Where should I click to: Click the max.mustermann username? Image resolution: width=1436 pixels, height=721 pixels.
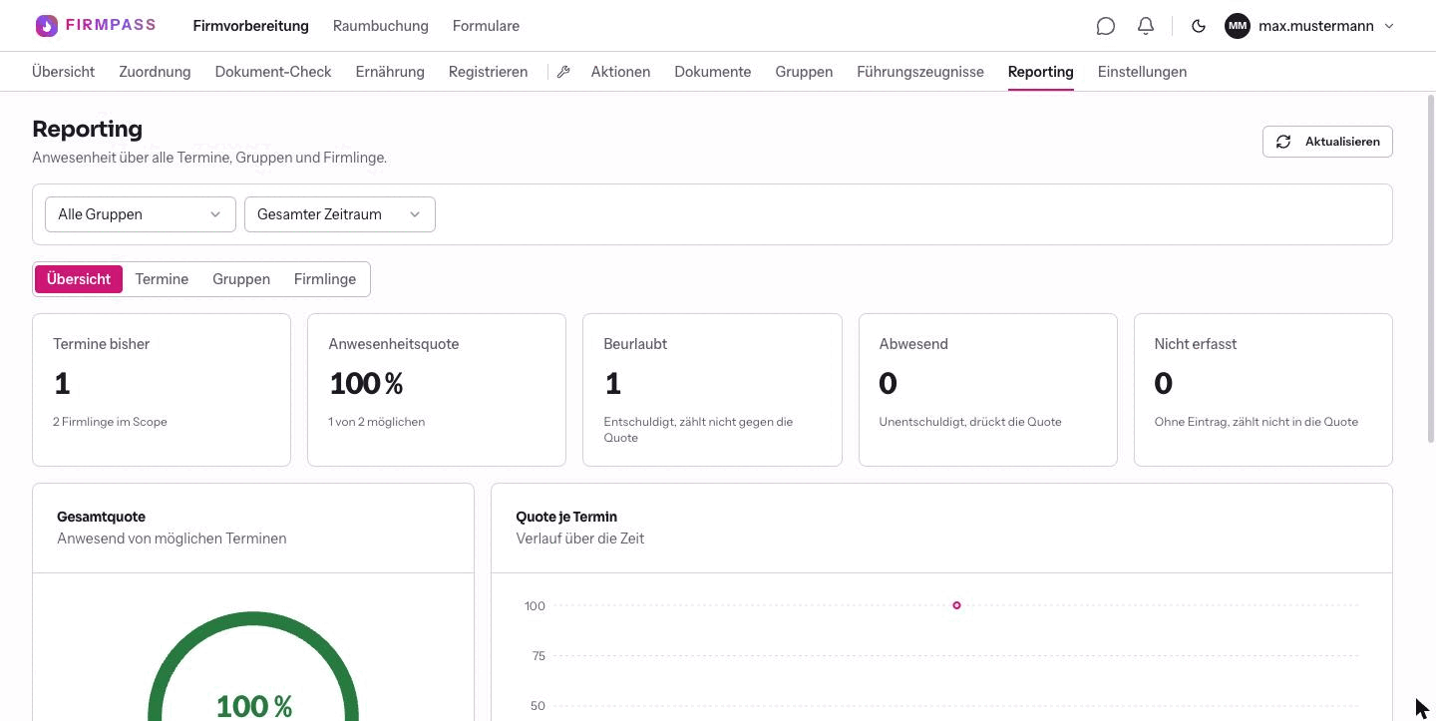click(x=1316, y=26)
